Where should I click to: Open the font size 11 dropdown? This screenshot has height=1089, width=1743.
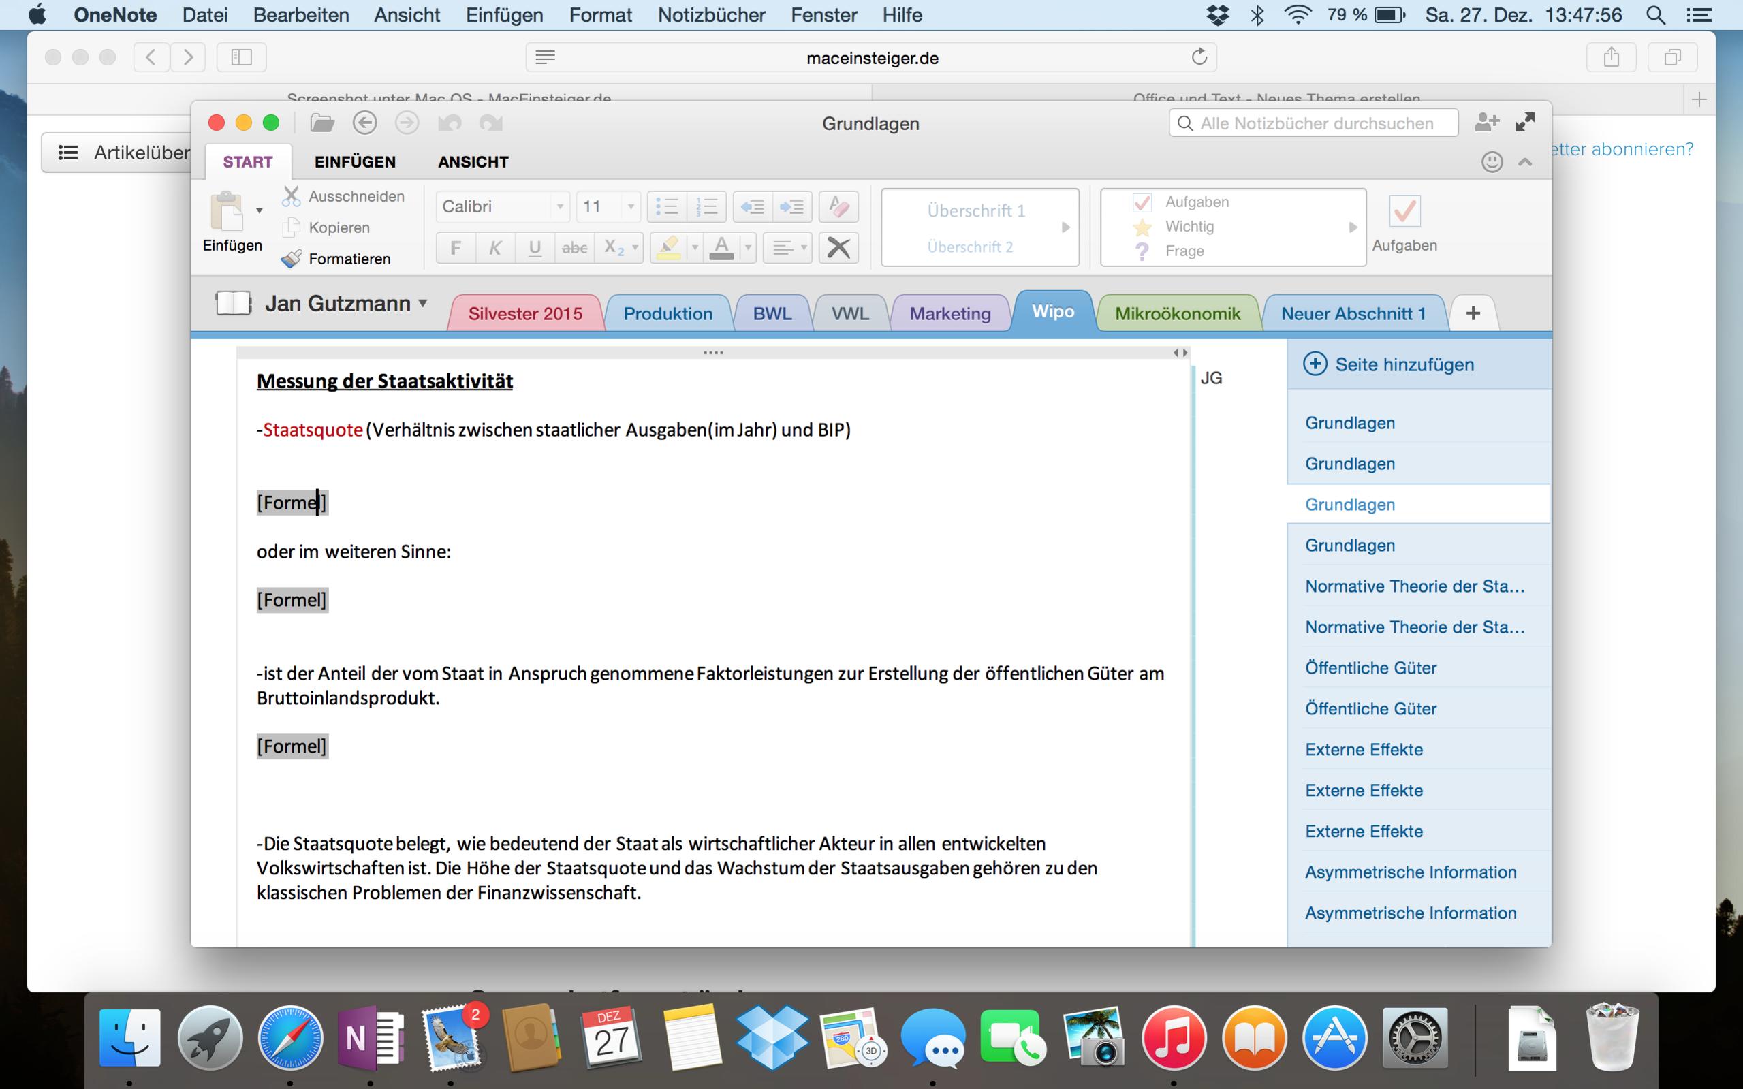tap(631, 207)
